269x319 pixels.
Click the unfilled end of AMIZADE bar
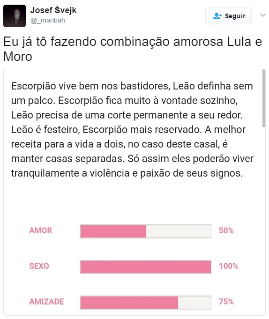(194, 303)
